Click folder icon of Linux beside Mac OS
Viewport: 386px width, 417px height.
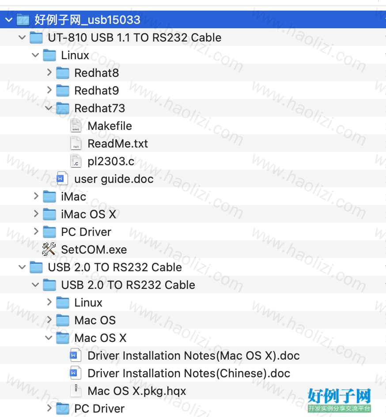63,303
